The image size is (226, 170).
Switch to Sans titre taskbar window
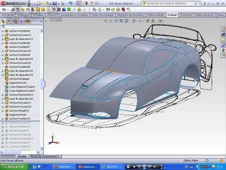point(112,167)
